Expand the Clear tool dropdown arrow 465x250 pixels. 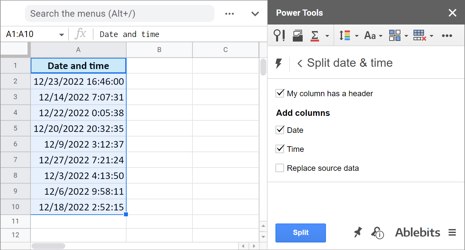point(432,36)
